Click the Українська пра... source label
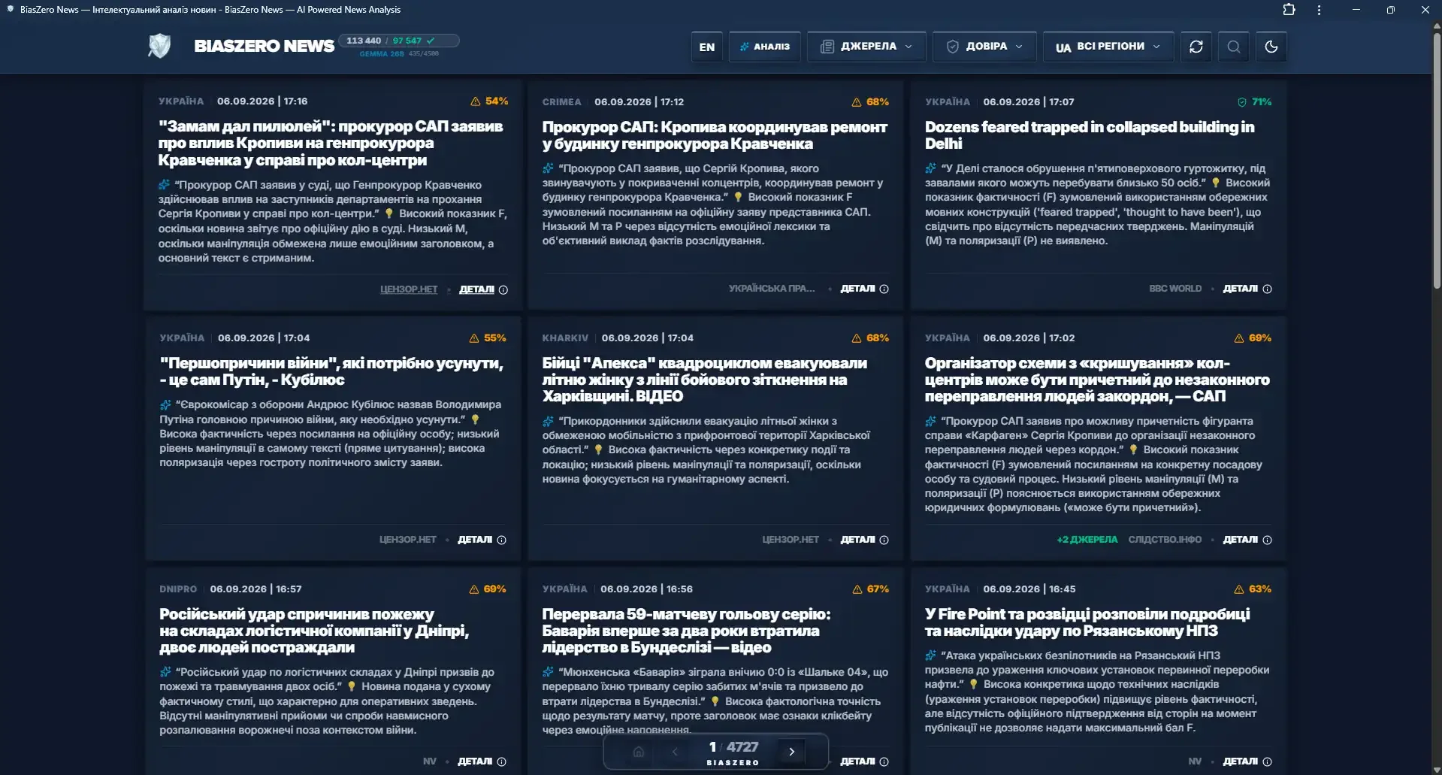The height and width of the screenshot is (775, 1442). point(772,289)
